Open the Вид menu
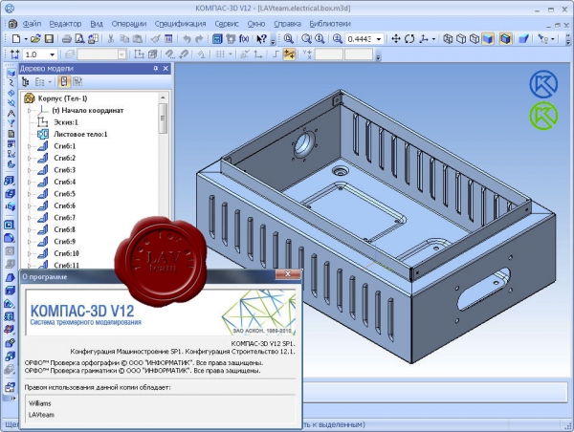Image resolution: width=574 pixels, height=432 pixels. (x=97, y=24)
